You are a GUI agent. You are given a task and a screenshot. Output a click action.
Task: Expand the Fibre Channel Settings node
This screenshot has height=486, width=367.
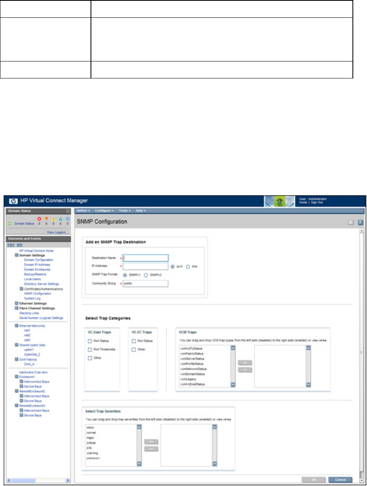tap(17, 308)
